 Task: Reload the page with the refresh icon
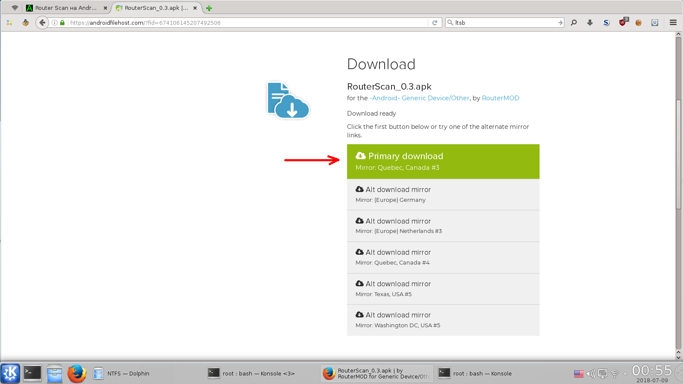(435, 23)
